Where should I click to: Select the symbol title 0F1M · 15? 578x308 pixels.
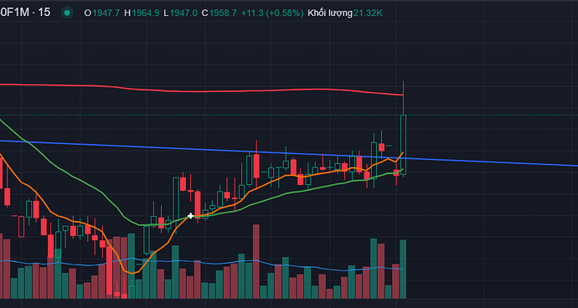coord(24,13)
